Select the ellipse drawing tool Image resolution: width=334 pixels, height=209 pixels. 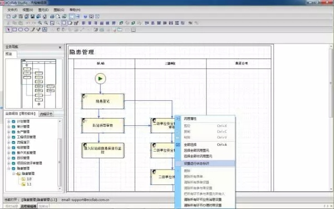click(x=26, y=30)
